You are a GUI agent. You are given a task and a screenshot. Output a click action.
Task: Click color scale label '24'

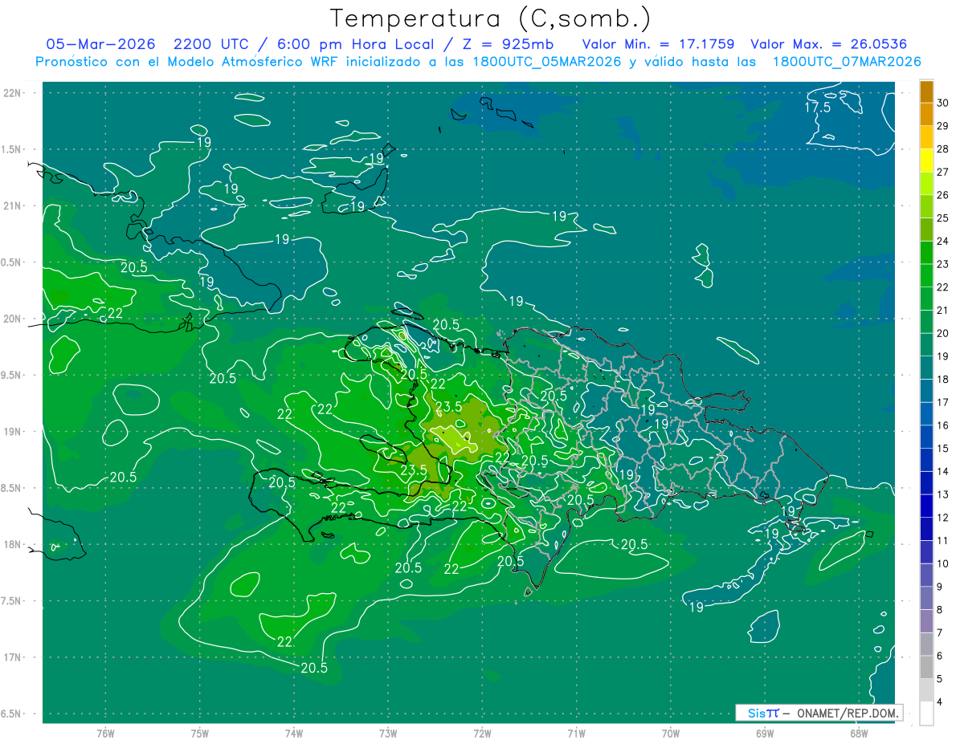click(x=944, y=241)
